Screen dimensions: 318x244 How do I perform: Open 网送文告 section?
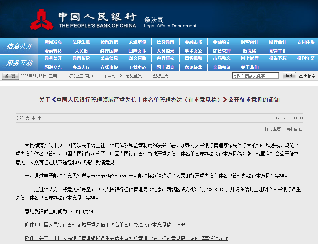pos(53,67)
